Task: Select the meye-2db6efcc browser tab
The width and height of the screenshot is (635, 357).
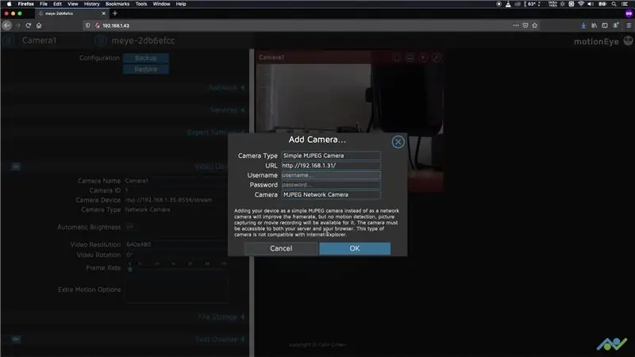Action: (x=71, y=13)
